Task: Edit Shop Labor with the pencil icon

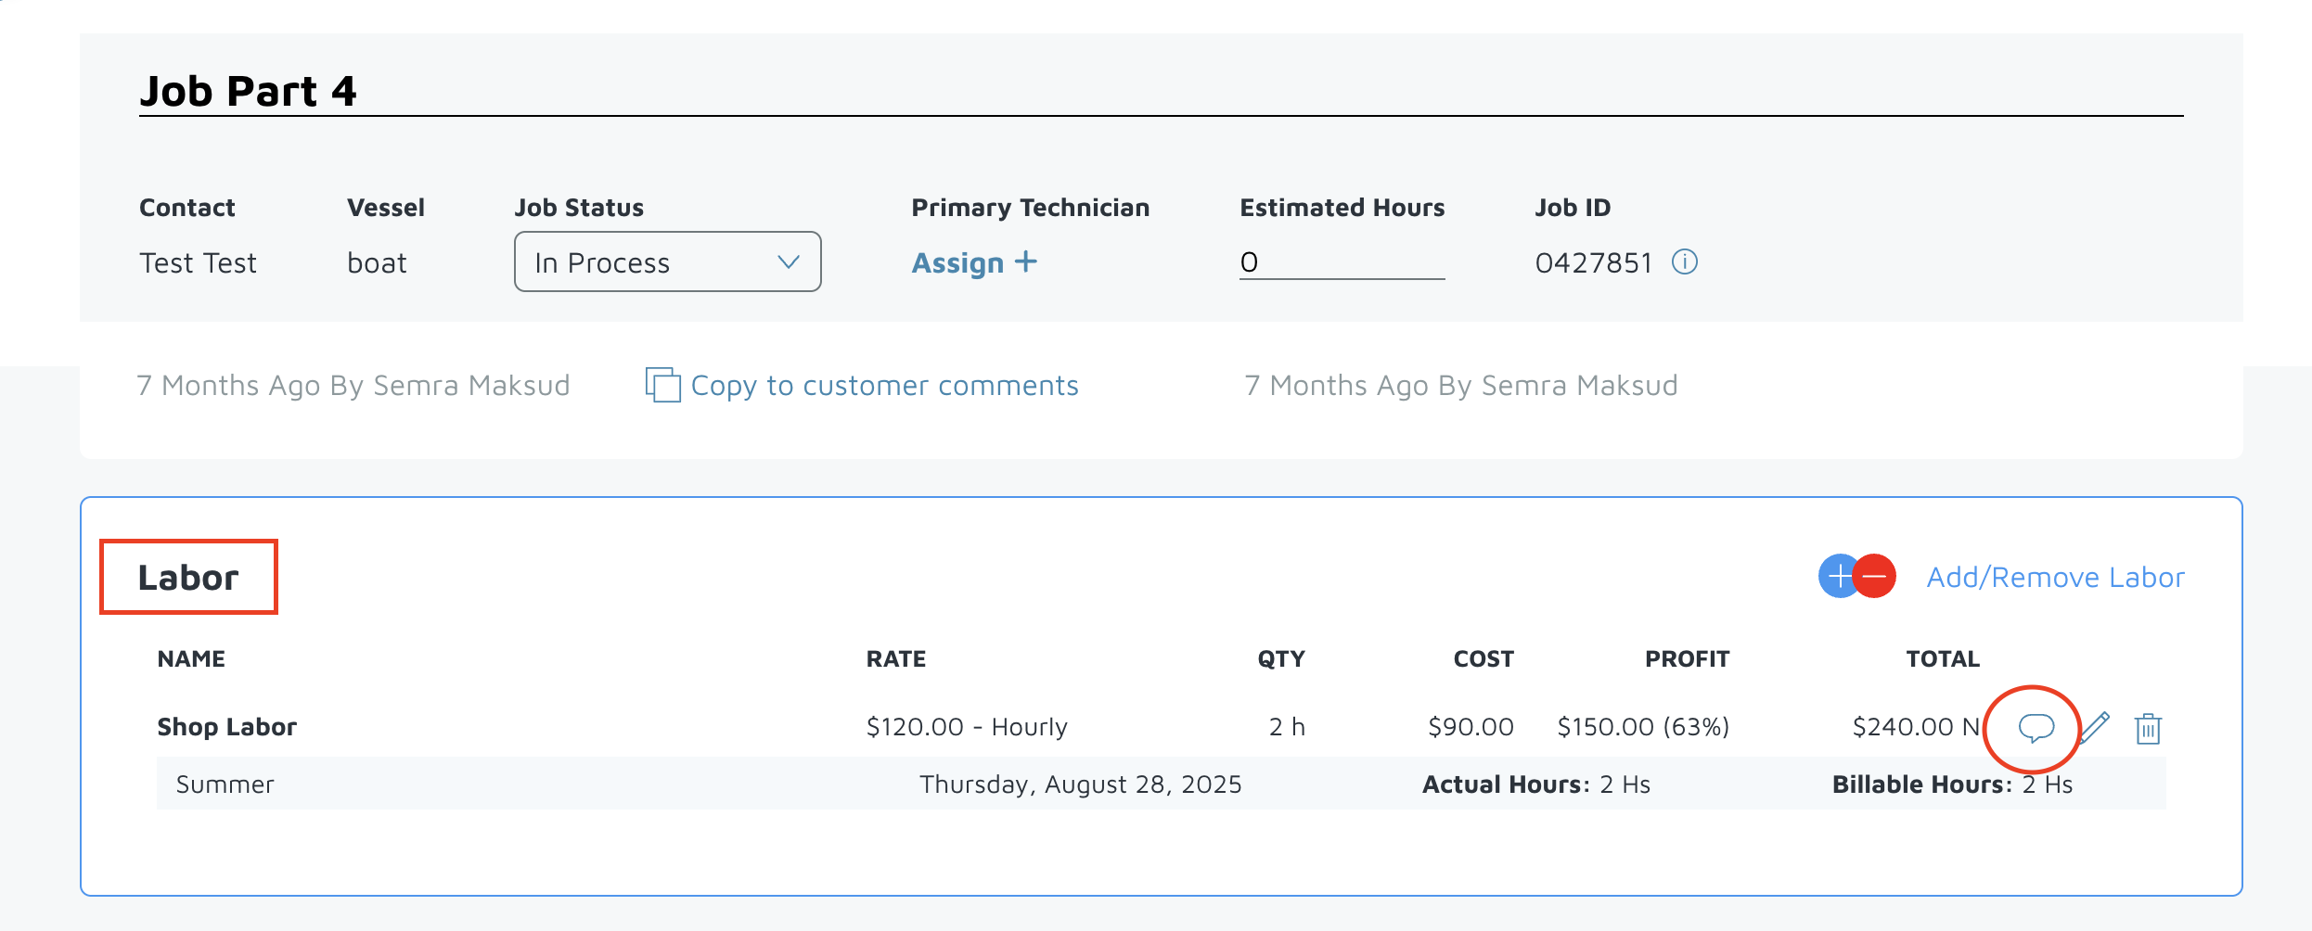Action: [2095, 728]
